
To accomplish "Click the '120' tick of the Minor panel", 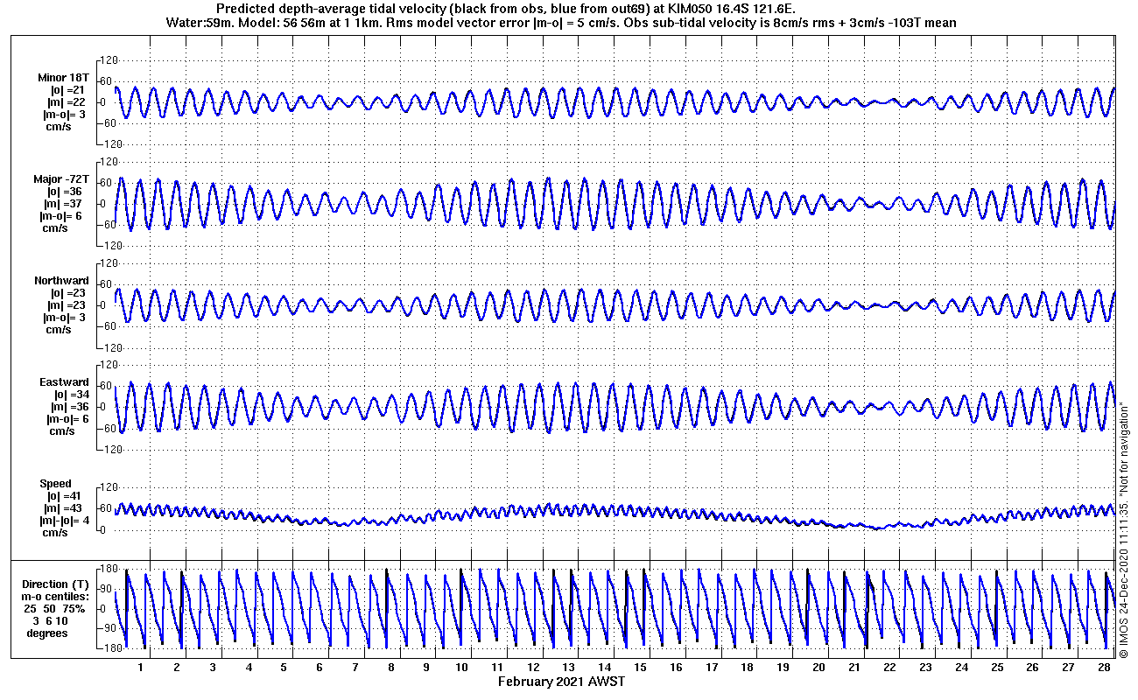I will pos(109,60).
